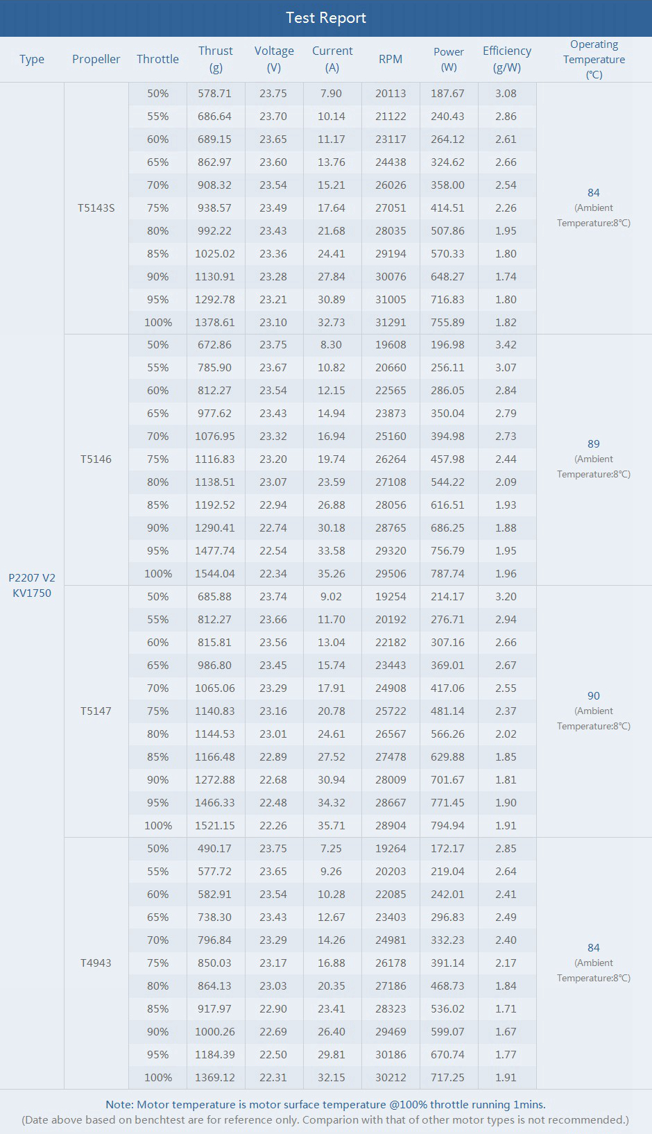This screenshot has height=1134, width=652.
Task: Click the Thrust (g) column header
Action: point(215,59)
